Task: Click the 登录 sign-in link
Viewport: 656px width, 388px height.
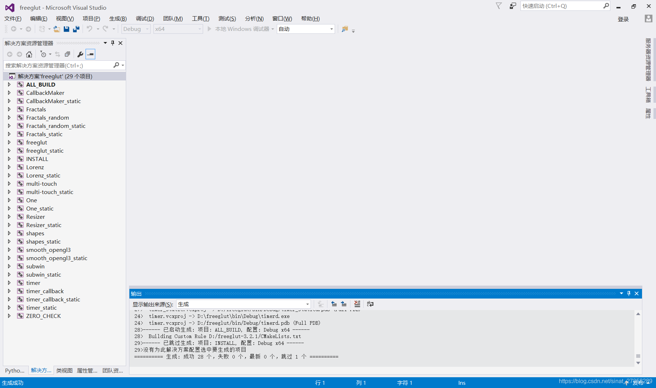Action: coord(623,19)
